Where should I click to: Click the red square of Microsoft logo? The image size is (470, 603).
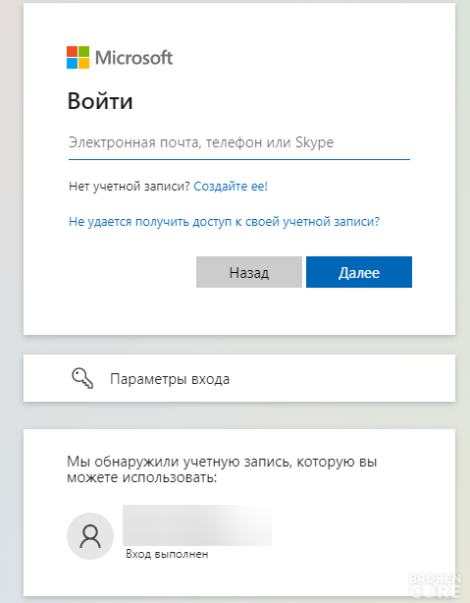(x=73, y=51)
